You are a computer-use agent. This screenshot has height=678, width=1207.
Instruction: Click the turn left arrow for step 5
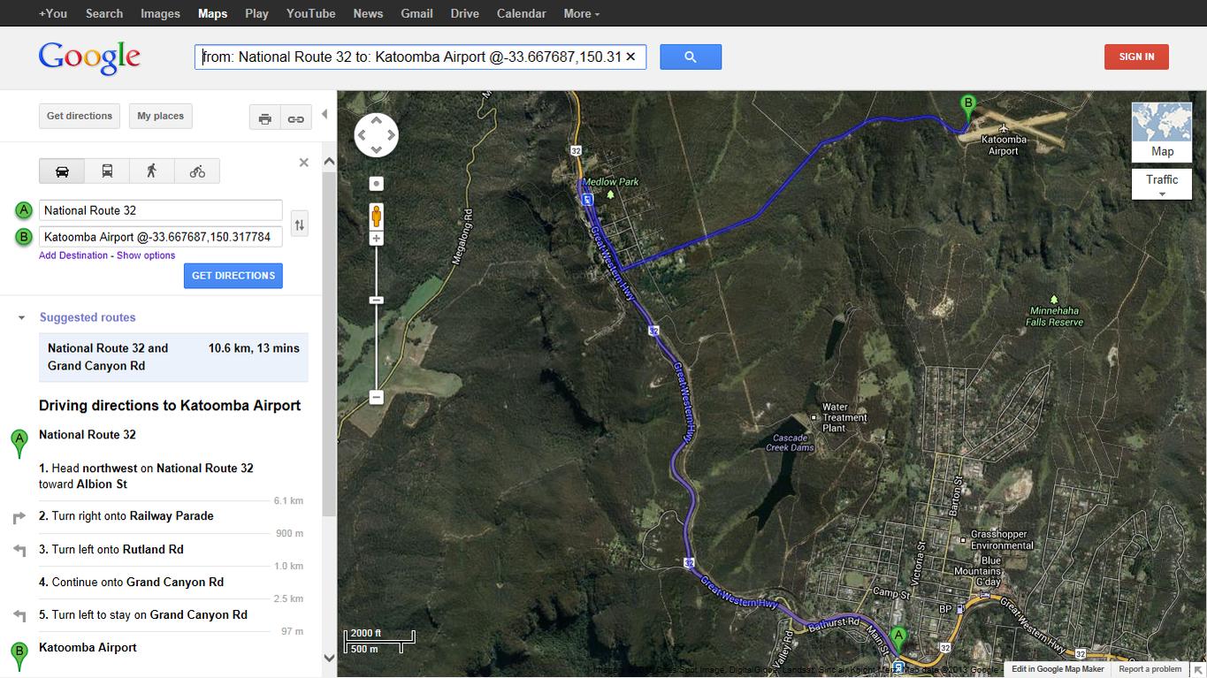pyautogui.click(x=19, y=616)
